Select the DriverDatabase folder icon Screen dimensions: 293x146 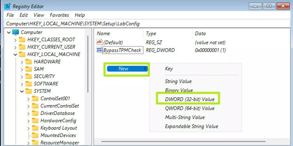[x=35, y=113]
